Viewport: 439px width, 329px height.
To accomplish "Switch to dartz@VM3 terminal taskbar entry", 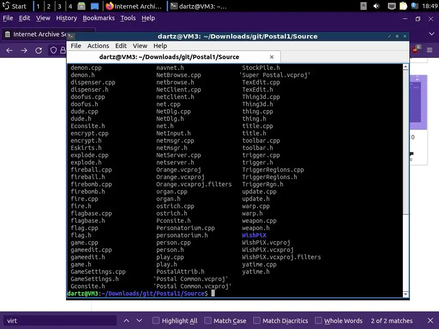I will pos(198,6).
